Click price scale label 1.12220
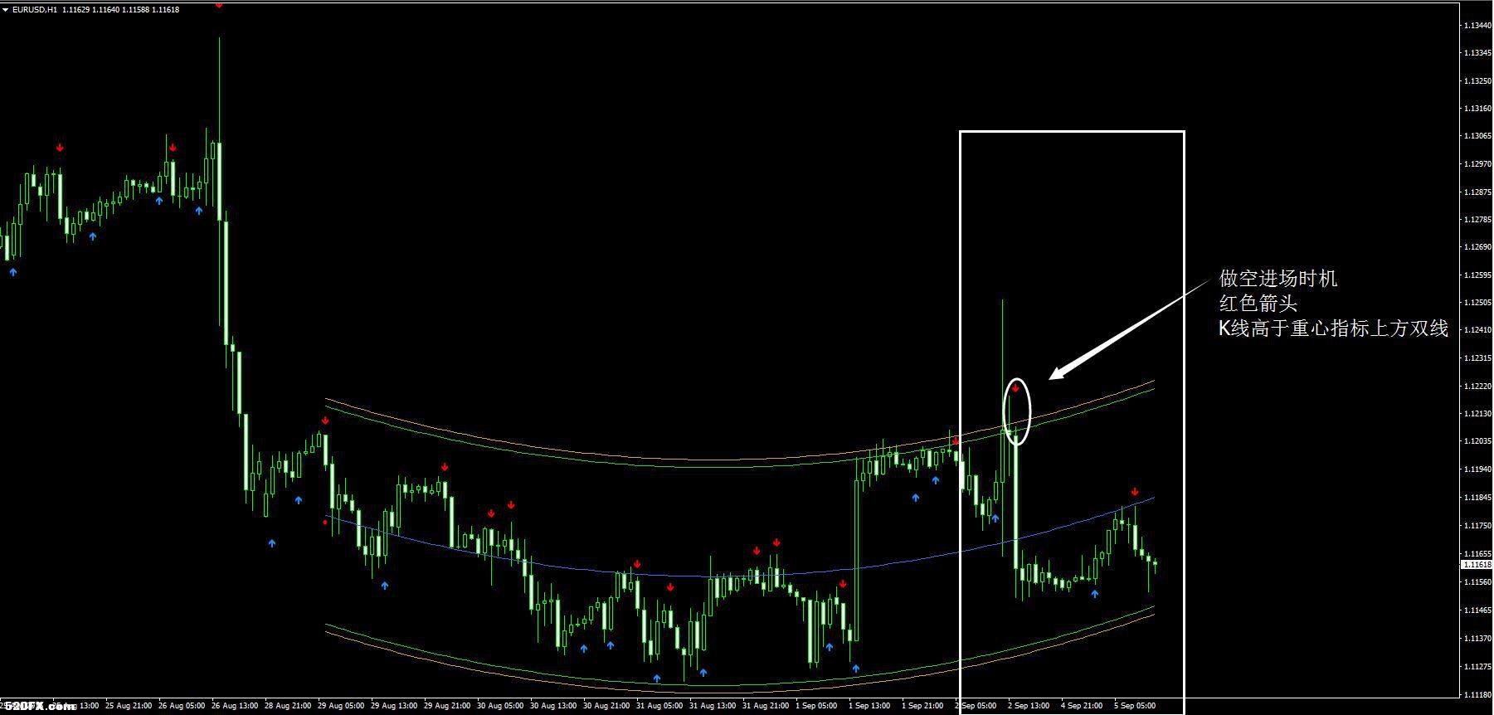 point(1477,387)
